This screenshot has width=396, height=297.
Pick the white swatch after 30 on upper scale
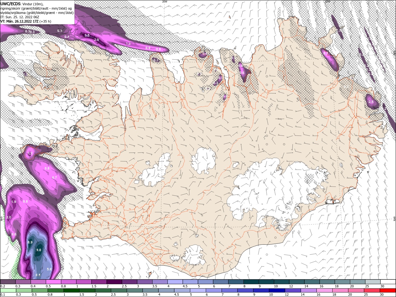coord(387,282)
